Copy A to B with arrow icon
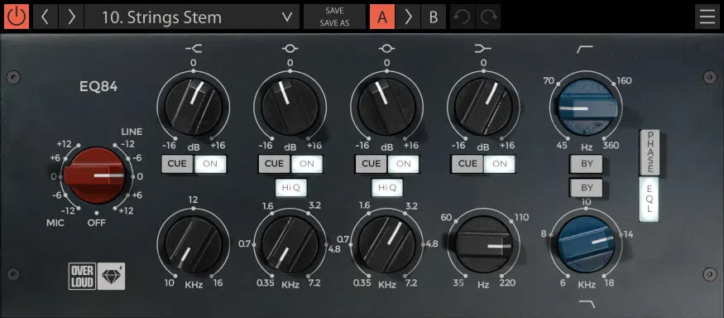724x318 pixels. 408,17
